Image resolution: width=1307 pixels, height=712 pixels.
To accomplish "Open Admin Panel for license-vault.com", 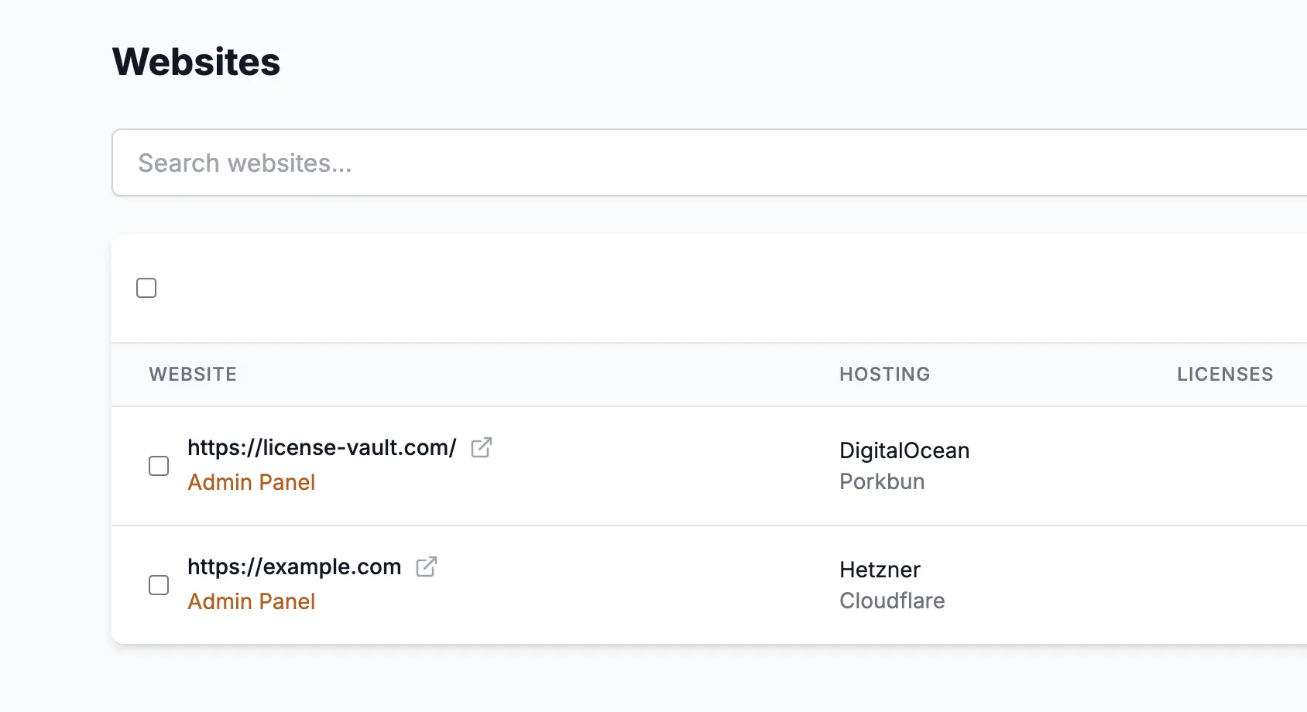I will click(251, 482).
